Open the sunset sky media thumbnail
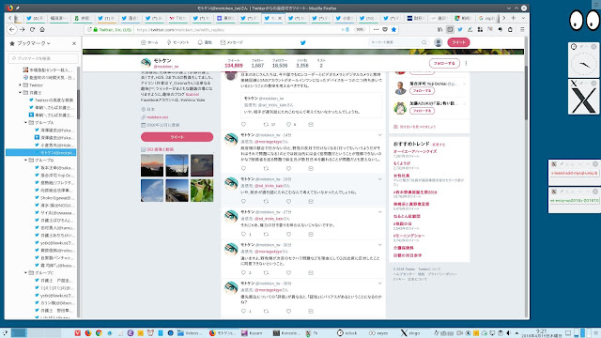The image size is (601, 338). coord(152,165)
